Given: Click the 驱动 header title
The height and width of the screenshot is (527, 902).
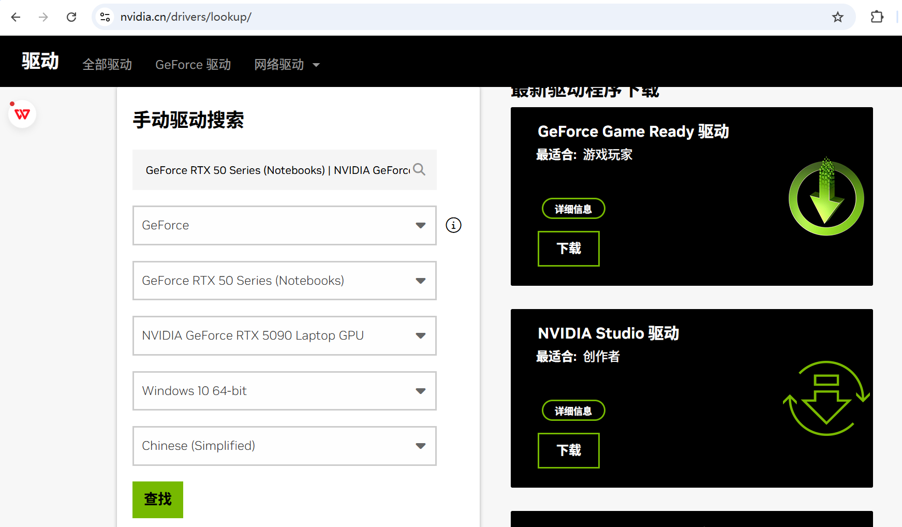Looking at the screenshot, I should point(40,61).
